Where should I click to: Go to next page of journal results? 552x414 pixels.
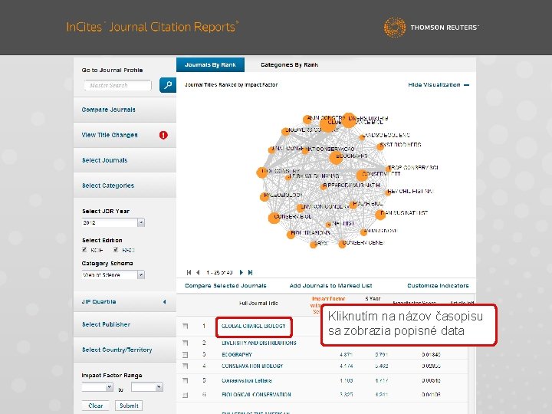pyautogui.click(x=242, y=272)
